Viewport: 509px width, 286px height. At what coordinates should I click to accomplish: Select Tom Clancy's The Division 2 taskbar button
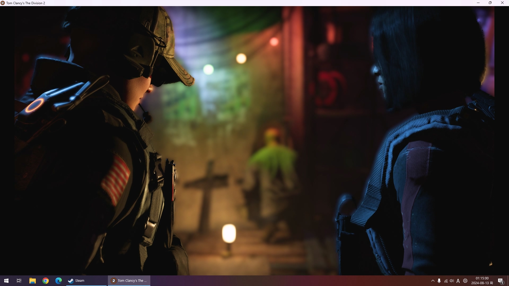tap(129, 281)
